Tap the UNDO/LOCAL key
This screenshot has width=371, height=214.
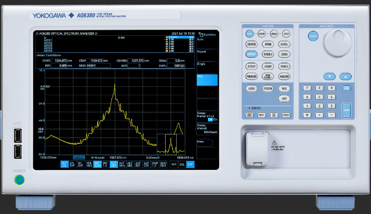coord(250,115)
